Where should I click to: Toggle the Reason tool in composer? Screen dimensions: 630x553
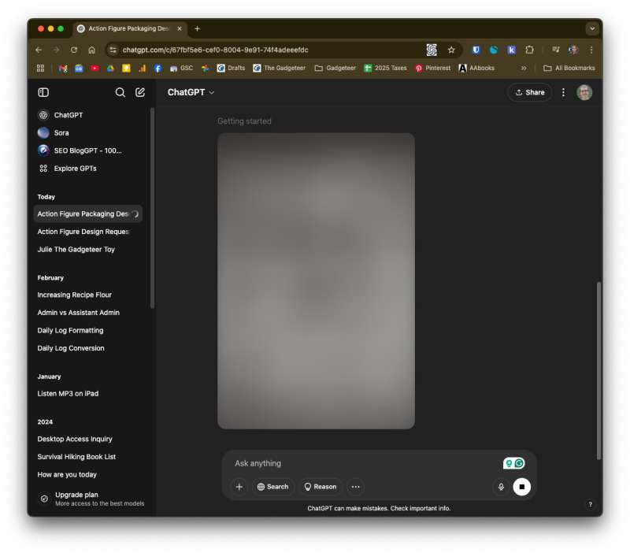click(x=321, y=487)
